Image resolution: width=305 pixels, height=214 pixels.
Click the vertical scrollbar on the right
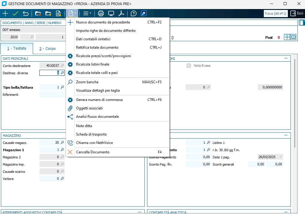click(295, 102)
